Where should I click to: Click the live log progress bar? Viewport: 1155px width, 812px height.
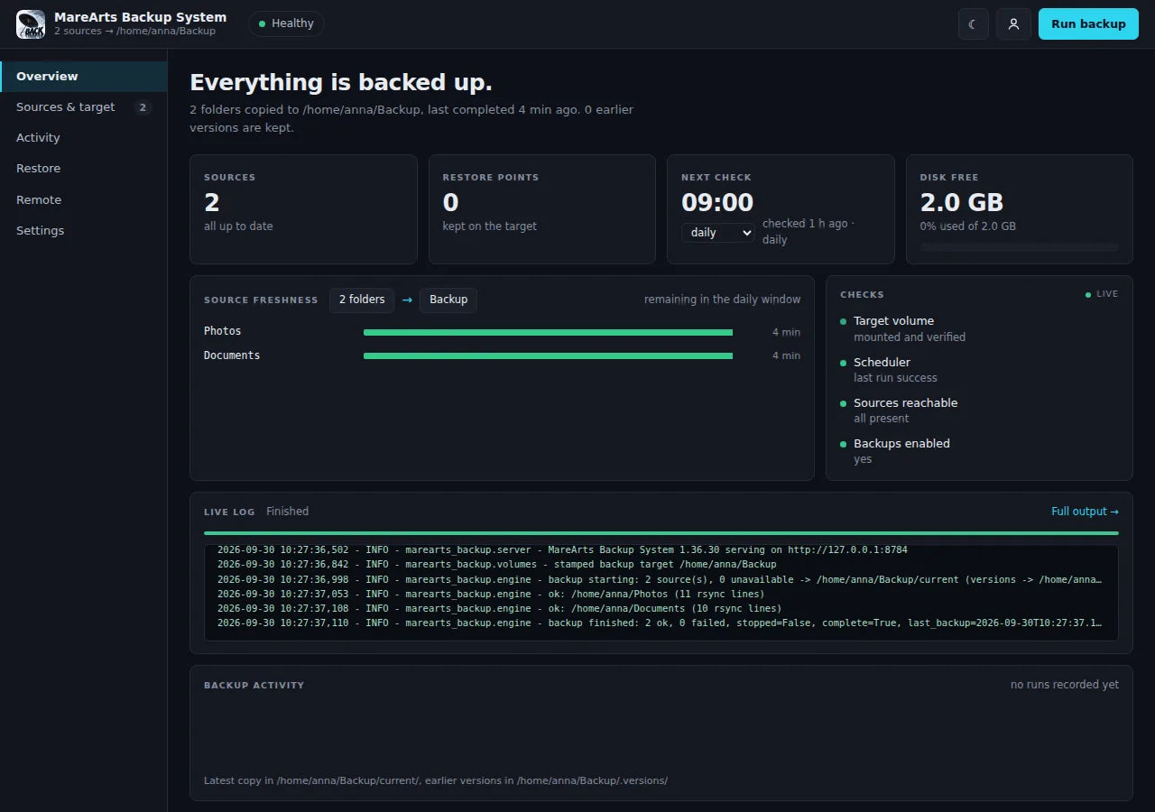tap(661, 533)
